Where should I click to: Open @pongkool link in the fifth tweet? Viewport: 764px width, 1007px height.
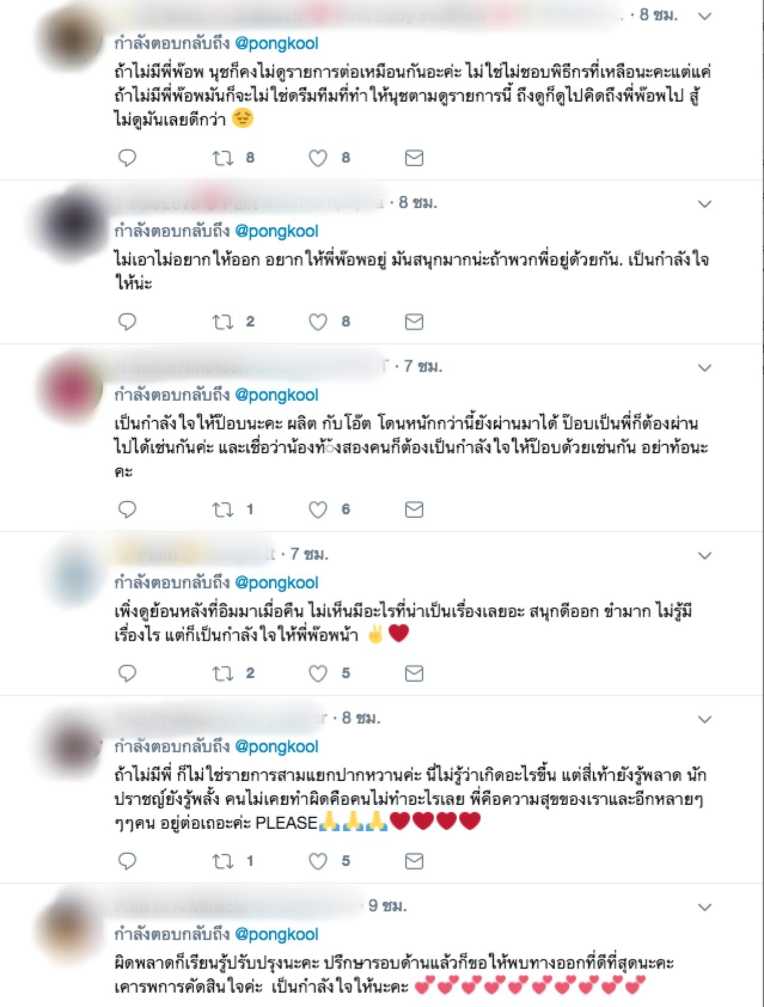tap(276, 746)
